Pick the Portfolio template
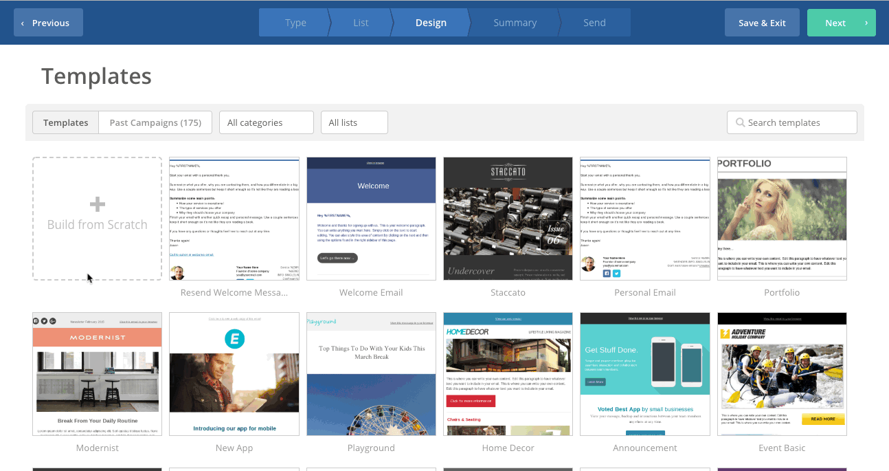This screenshot has height=471, width=889. [x=782, y=219]
